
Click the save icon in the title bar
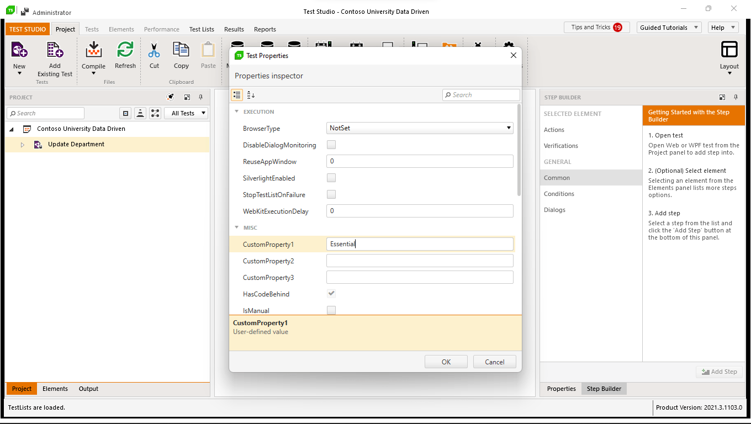tap(24, 10)
